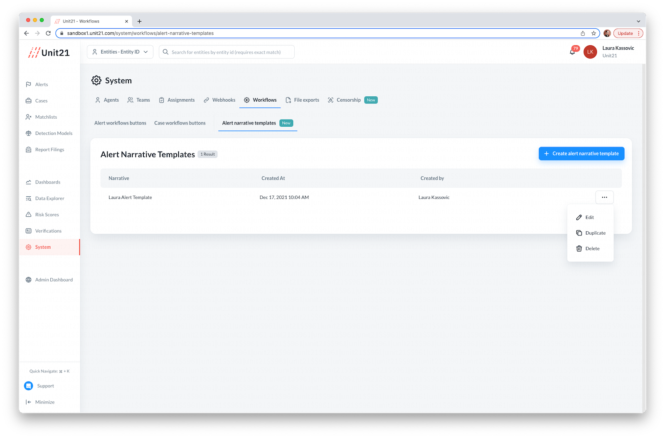Screen dimensions: 665x438
Task: Click the notifications bell icon
Action: pos(572,52)
